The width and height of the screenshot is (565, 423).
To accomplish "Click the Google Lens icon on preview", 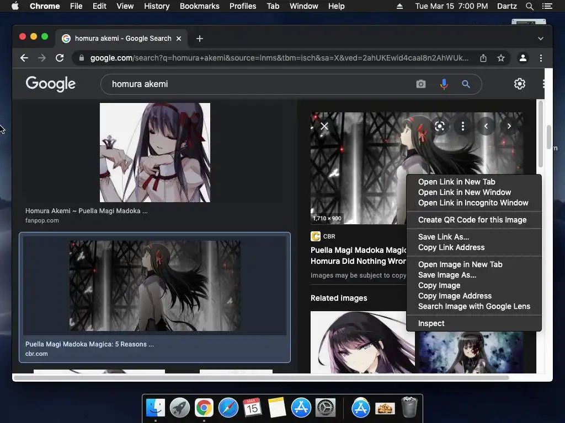I will click(440, 126).
